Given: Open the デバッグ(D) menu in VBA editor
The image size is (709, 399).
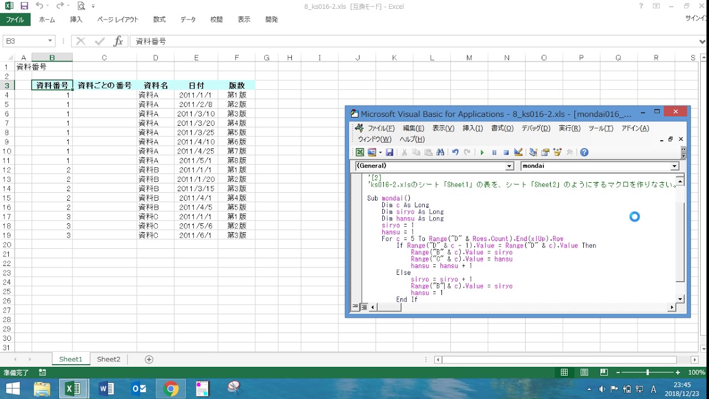Looking at the screenshot, I should click(535, 128).
